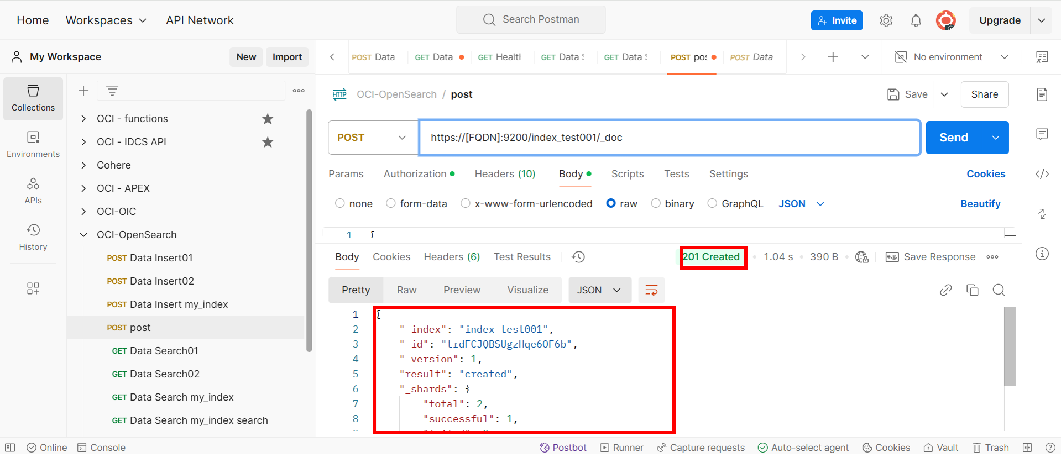The height and width of the screenshot is (468, 1061).
Task: Open response more options menu
Action: (x=992, y=257)
